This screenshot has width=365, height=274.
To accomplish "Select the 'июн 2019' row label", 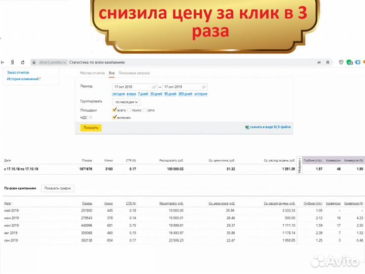I will point(11,218).
